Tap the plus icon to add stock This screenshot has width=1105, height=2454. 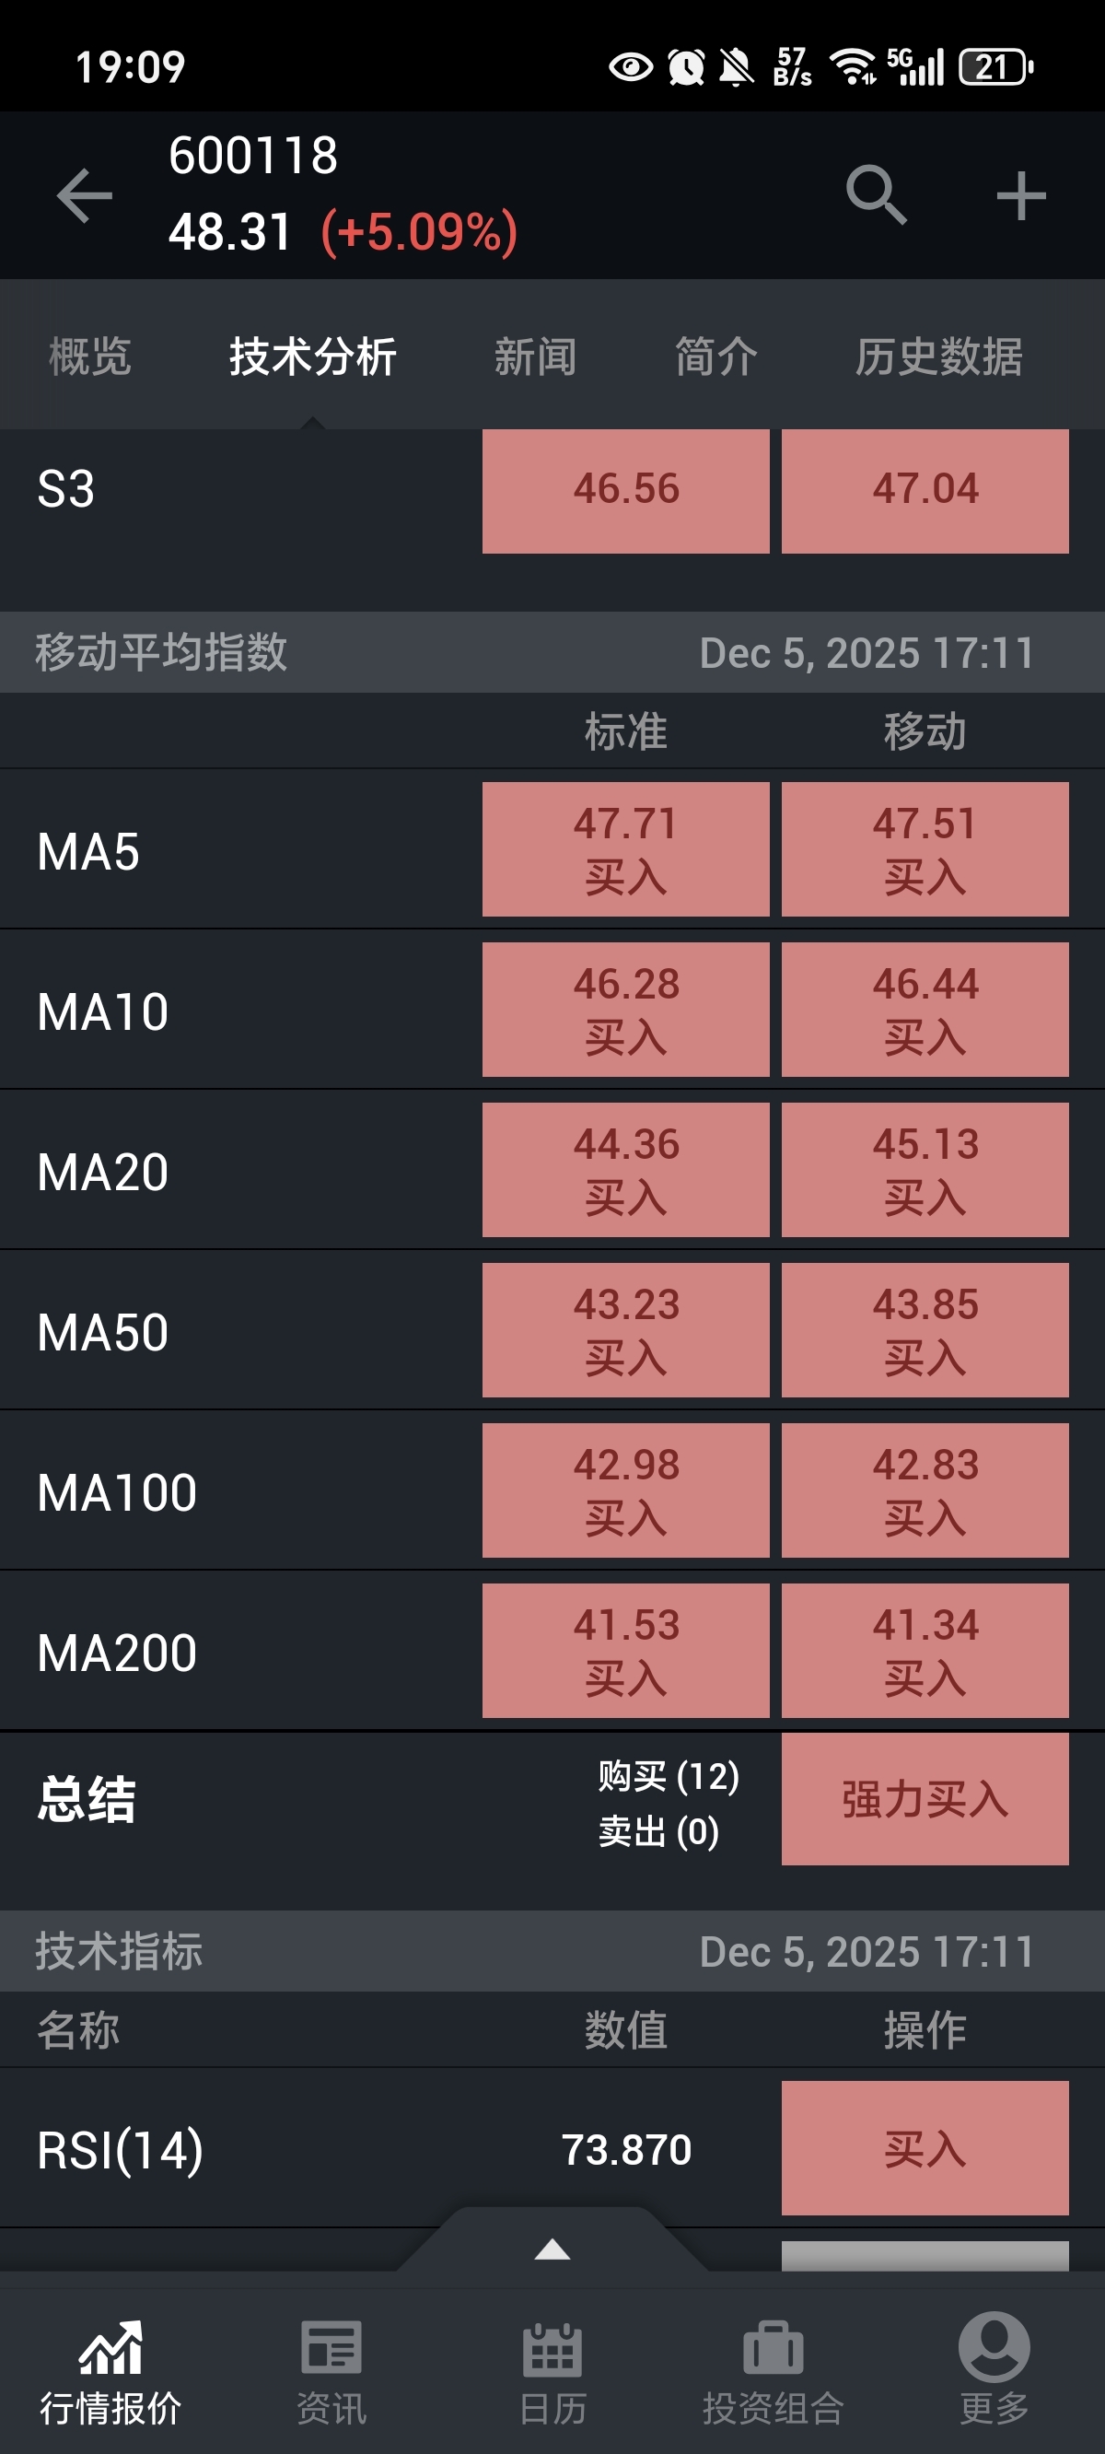1020,196
